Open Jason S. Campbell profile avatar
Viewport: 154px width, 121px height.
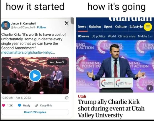pyautogui.click(x=6, y=25)
